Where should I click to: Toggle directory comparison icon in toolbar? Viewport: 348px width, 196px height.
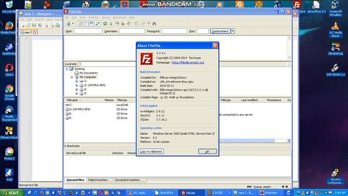142,23
